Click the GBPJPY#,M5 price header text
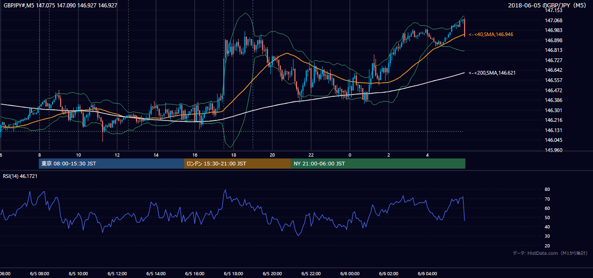Screen dimensions: 593x278 point(59,6)
